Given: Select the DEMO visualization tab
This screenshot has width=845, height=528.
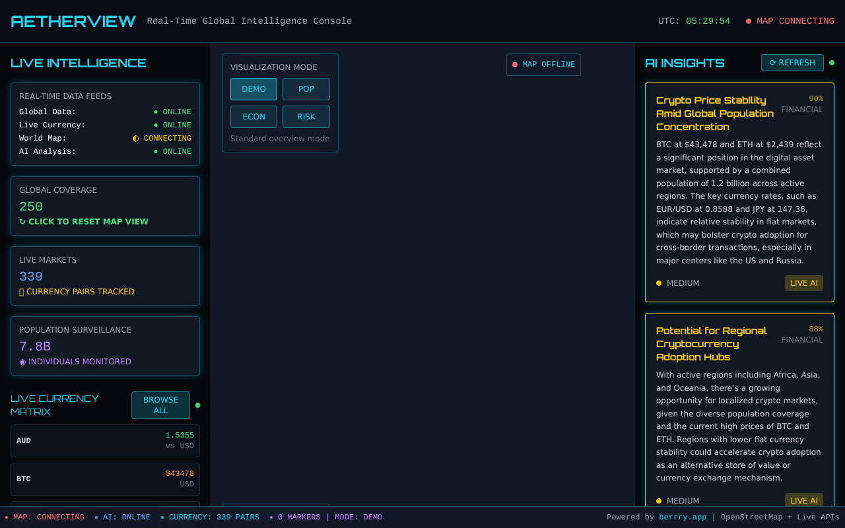Looking at the screenshot, I should click(x=253, y=88).
